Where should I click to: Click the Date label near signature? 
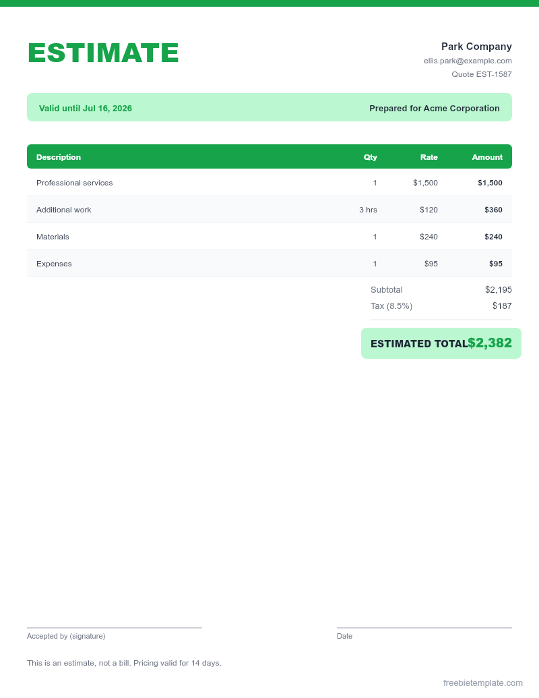[x=344, y=636]
